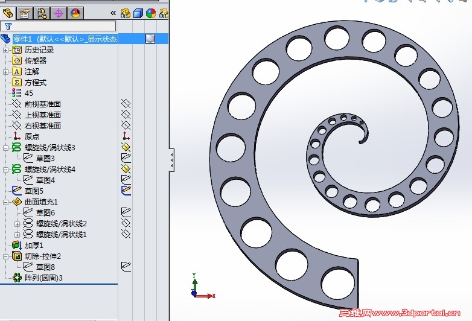Click the spiral model's flat end face
The width and height of the screenshot is (472, 321).
pos(358,284)
